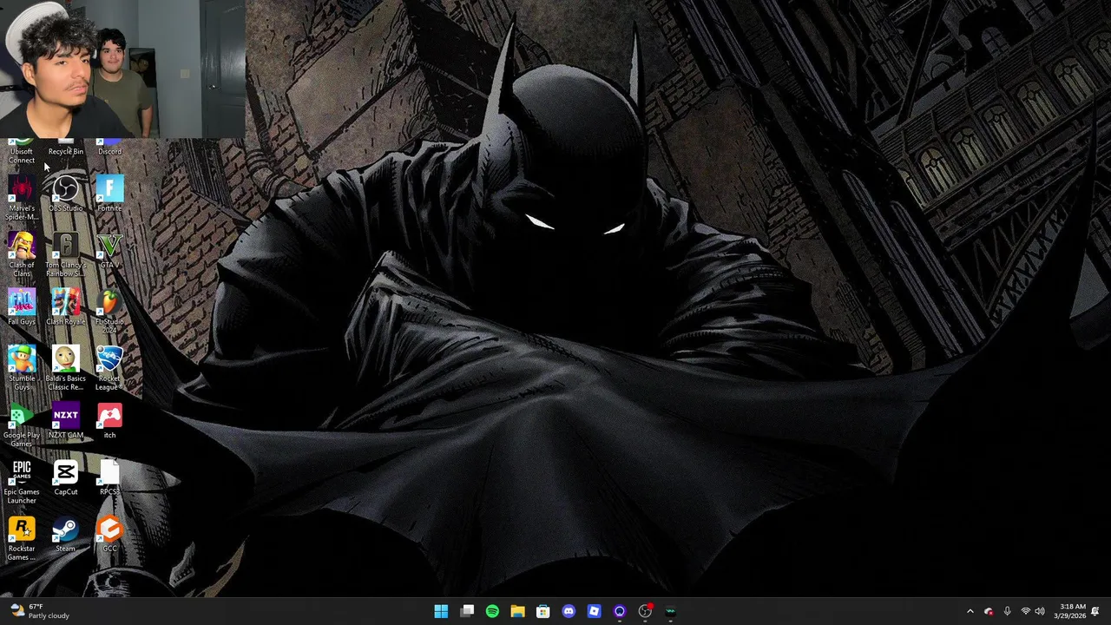
Task: Open the Recycle Bin desktop icon
Action: coord(66,148)
